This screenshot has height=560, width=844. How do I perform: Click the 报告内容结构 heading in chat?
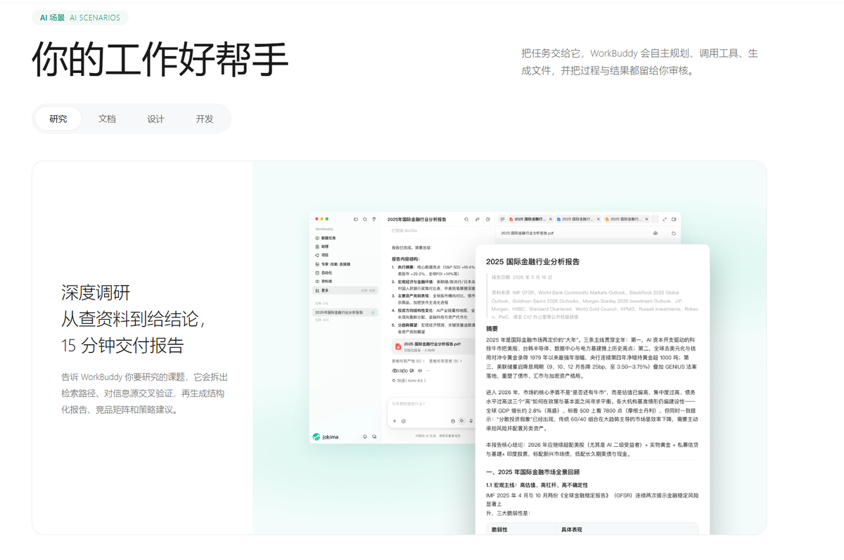(x=407, y=259)
